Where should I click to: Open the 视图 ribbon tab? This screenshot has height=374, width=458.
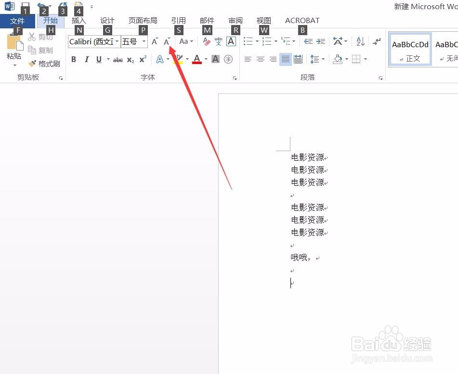click(264, 20)
